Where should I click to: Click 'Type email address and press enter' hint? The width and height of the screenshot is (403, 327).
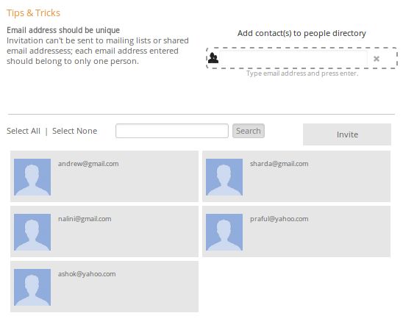[302, 73]
